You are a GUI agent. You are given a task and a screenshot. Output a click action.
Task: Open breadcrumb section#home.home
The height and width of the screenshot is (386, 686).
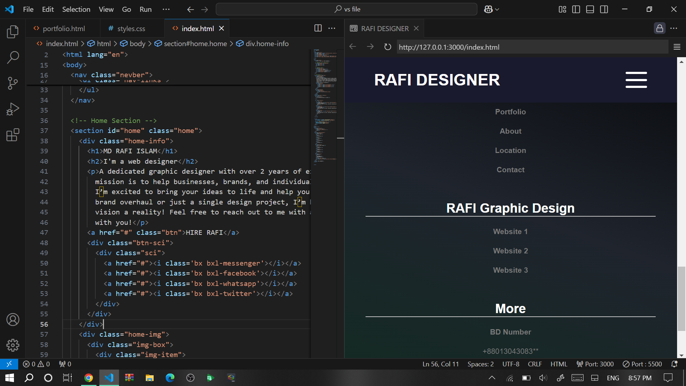pyautogui.click(x=191, y=44)
